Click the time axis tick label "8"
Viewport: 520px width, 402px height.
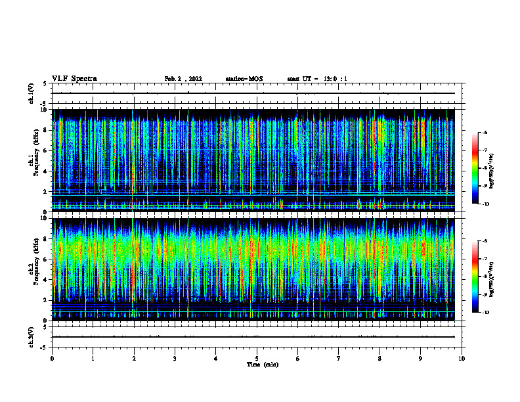coord(379,359)
